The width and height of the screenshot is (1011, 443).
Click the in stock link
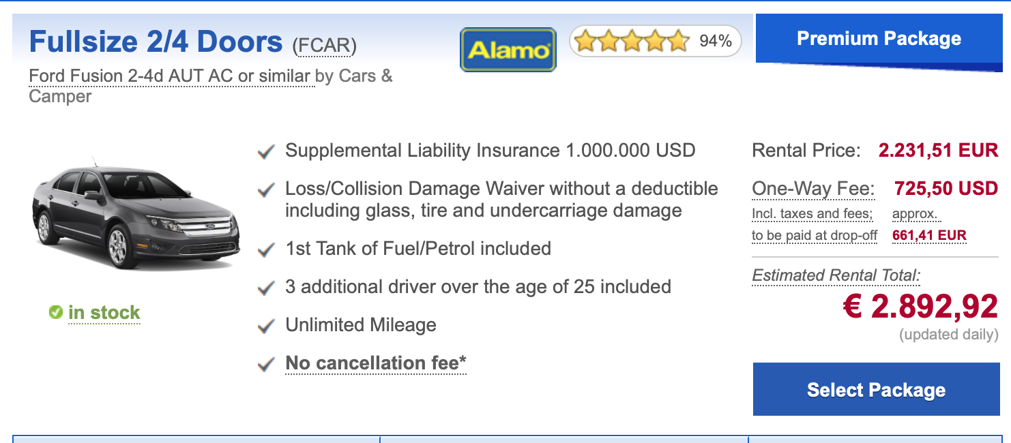104,313
